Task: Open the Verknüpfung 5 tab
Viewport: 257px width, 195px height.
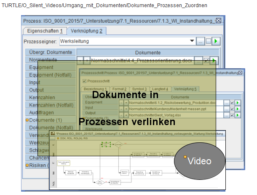Action: (x=185, y=89)
